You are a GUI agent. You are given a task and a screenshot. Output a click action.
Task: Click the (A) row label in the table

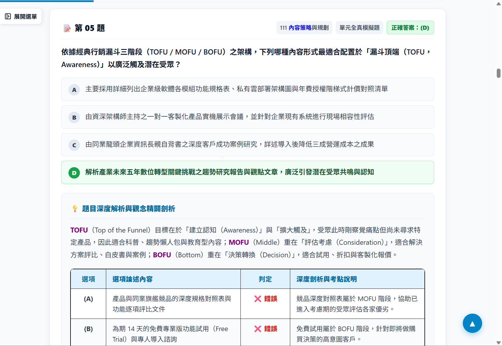pos(88,299)
